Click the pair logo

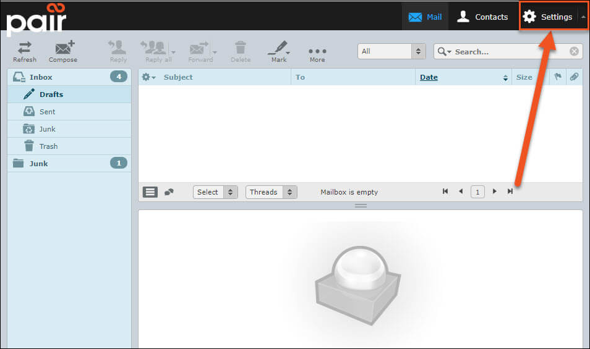[36, 19]
